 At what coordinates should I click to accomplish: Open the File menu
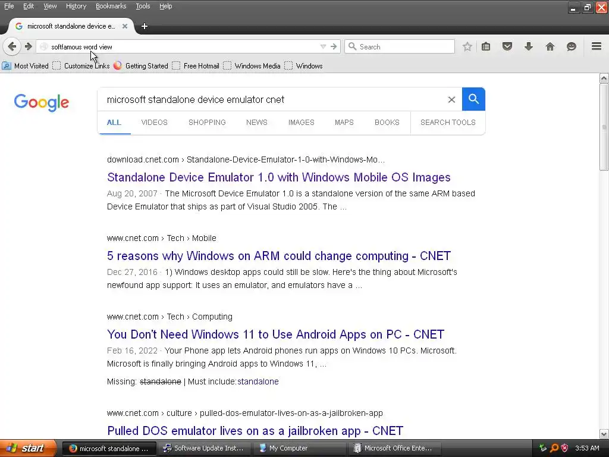pyautogui.click(x=9, y=6)
